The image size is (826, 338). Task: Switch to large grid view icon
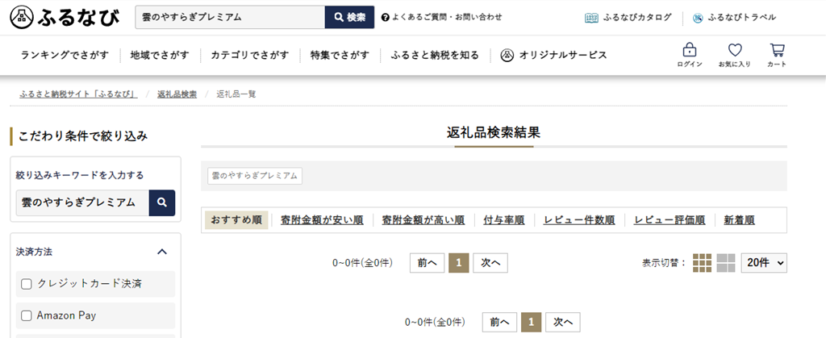point(726,263)
